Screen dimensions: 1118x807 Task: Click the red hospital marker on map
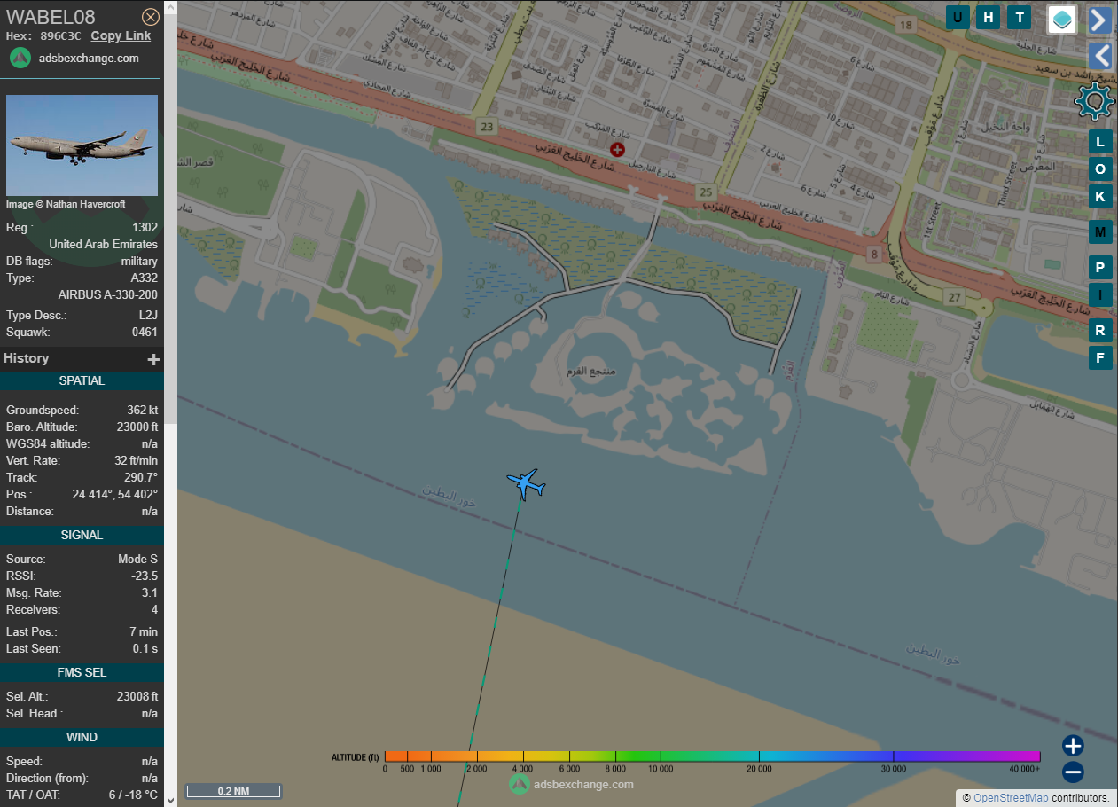pyautogui.click(x=617, y=150)
